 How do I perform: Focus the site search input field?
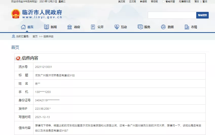pos(172,15)
